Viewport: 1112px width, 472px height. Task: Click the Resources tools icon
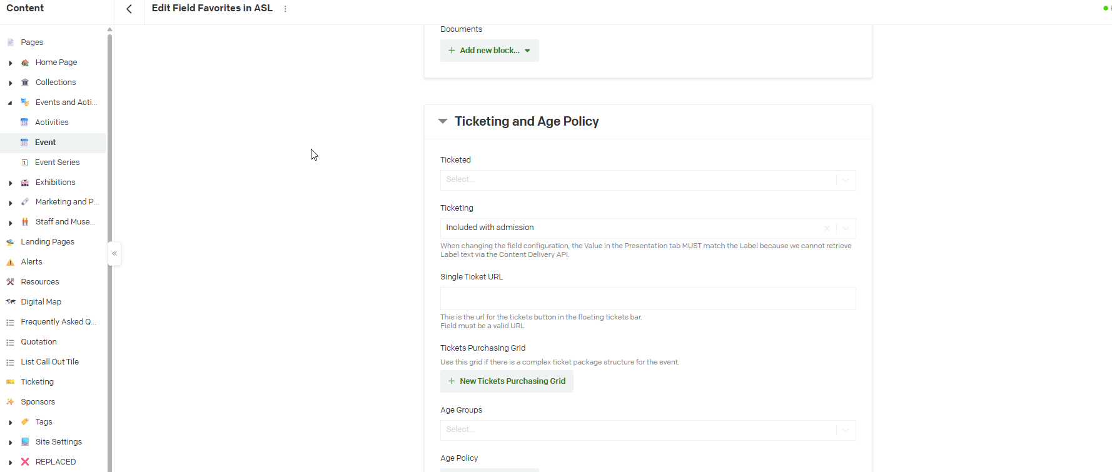[10, 282]
